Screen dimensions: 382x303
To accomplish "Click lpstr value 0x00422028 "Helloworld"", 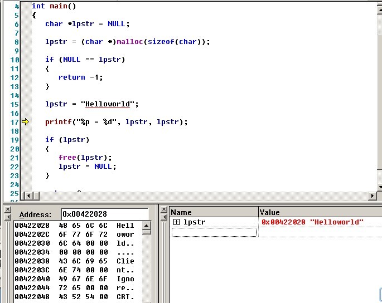I will pos(312,222).
